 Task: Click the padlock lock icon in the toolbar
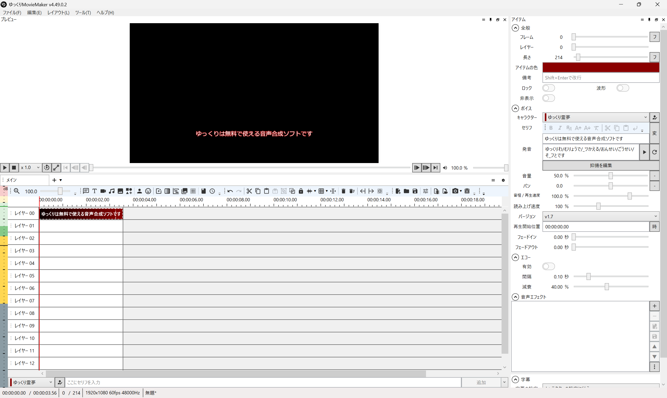pos(301,191)
